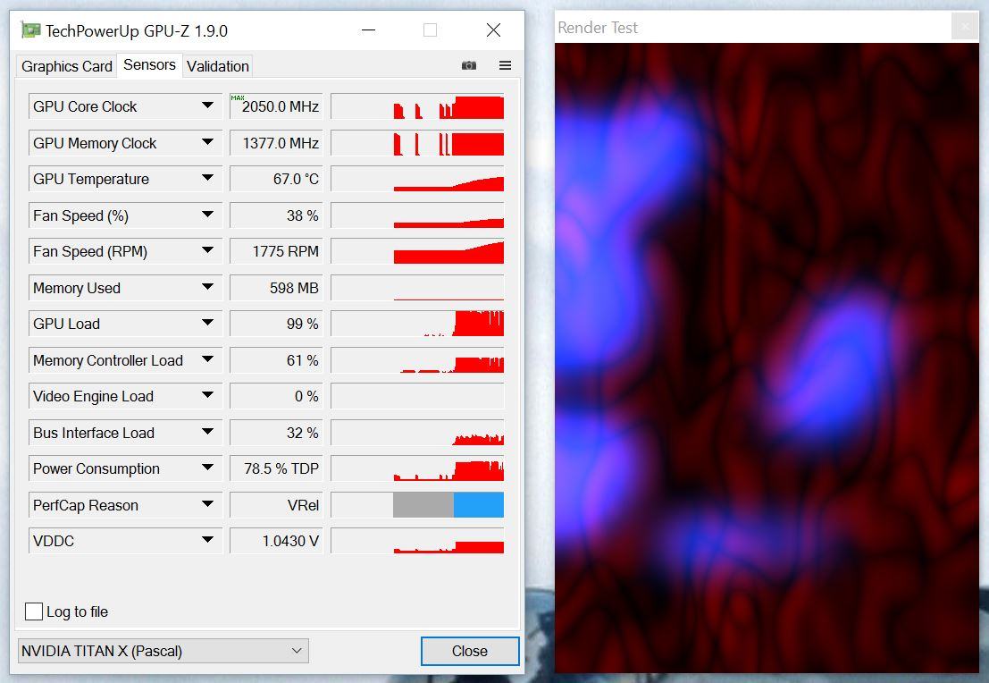
Task: Expand the Memory Controller Load dropdown
Action: click(207, 359)
